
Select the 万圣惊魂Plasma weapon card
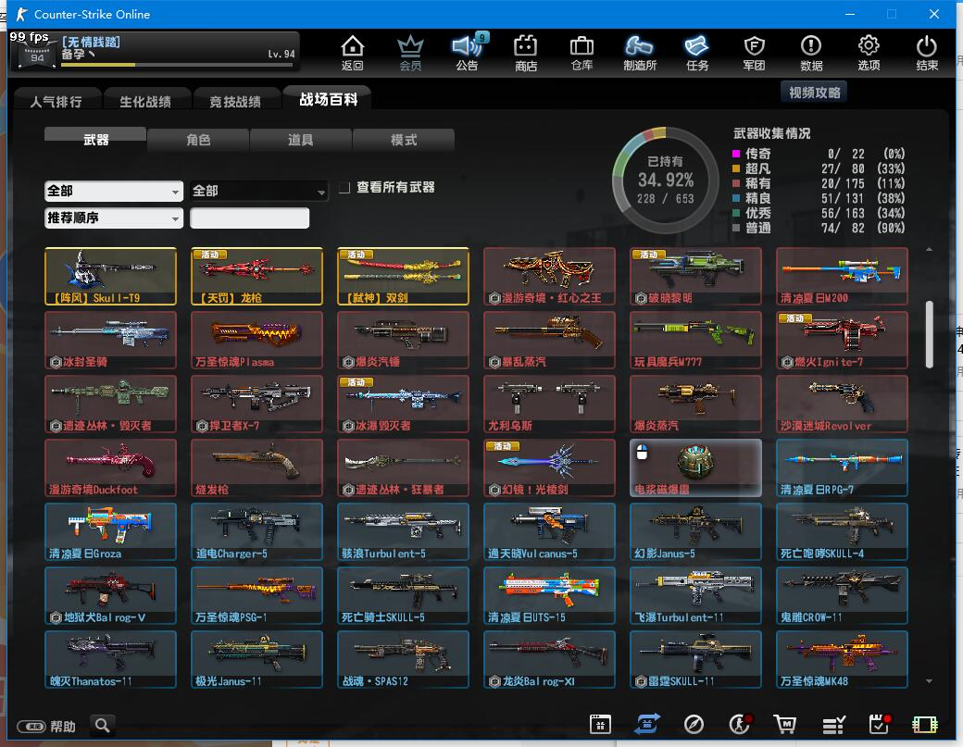[256, 340]
